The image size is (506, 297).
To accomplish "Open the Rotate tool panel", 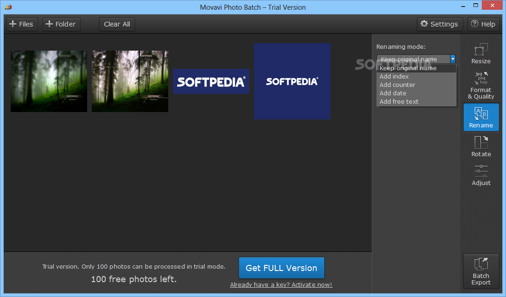I will pos(481,146).
